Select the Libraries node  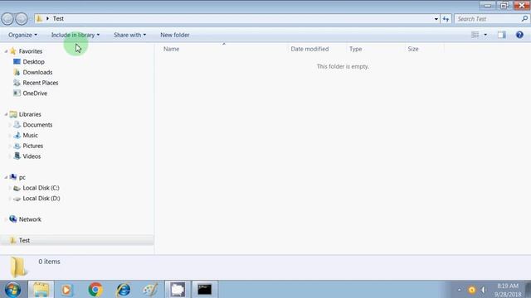pos(30,114)
